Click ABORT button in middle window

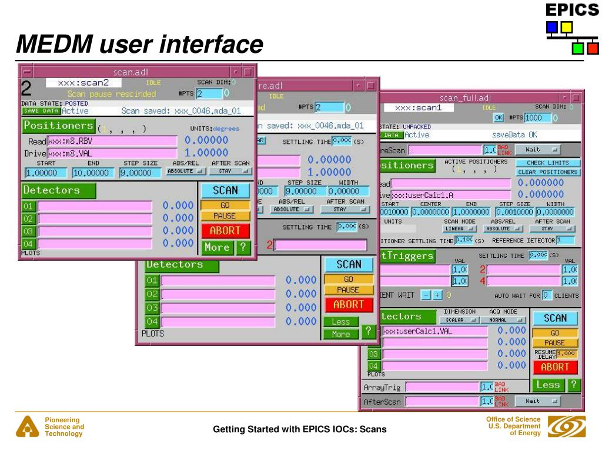tap(349, 305)
